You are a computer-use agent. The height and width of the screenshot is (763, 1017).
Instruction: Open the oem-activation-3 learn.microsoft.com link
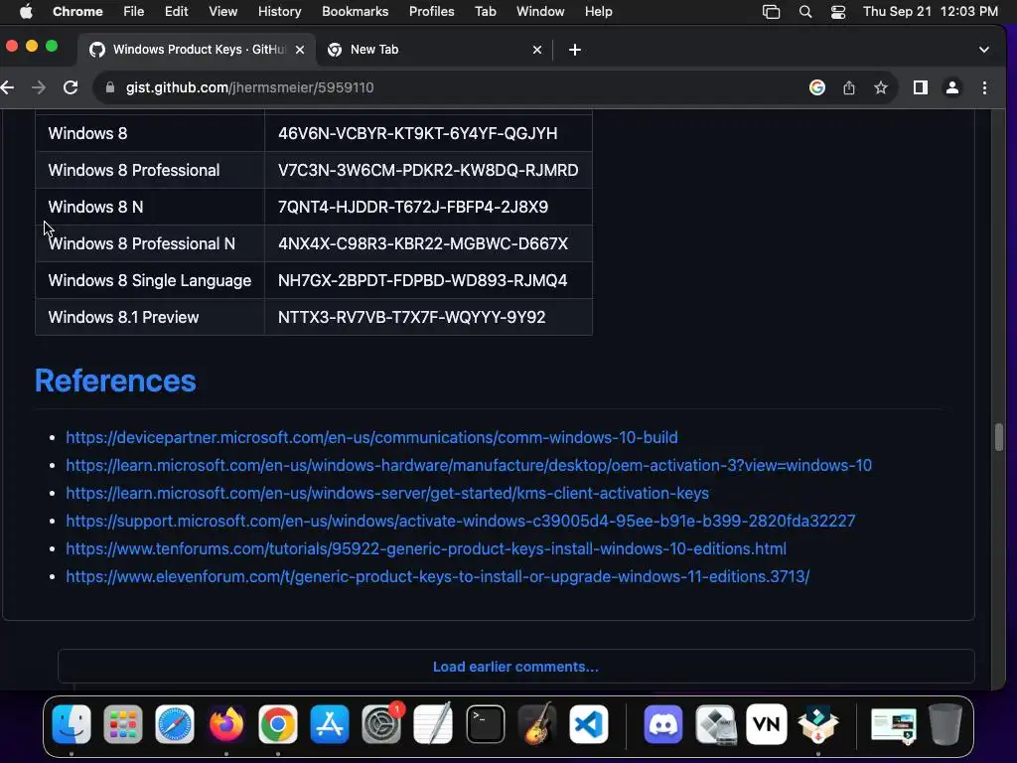click(469, 465)
